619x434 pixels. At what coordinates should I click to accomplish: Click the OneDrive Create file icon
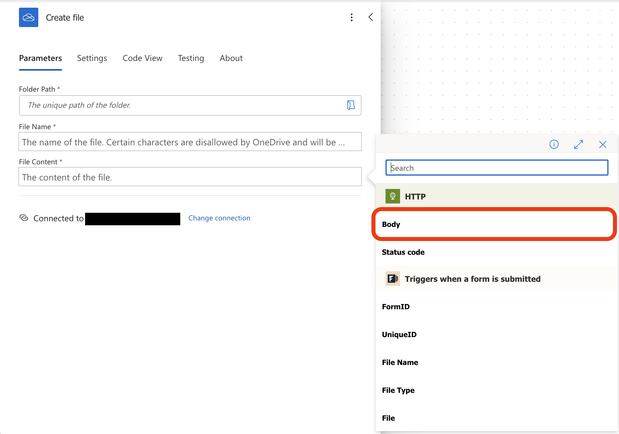29,17
